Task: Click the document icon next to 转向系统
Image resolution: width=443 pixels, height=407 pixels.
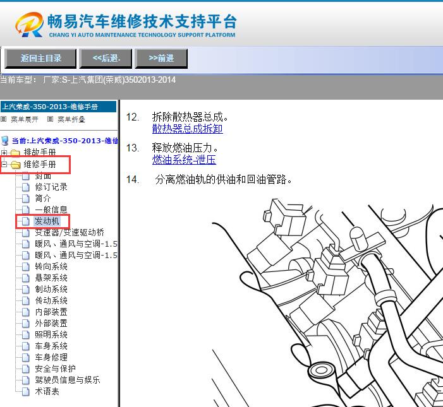Action: click(26, 267)
